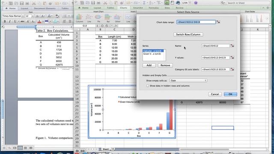The image size is (274, 154).
Task: Open Other chart types in Excel
Action: tap(118, 18)
